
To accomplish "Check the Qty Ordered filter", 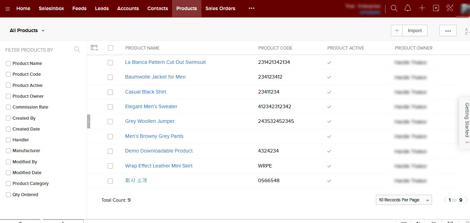I will click(8, 194).
